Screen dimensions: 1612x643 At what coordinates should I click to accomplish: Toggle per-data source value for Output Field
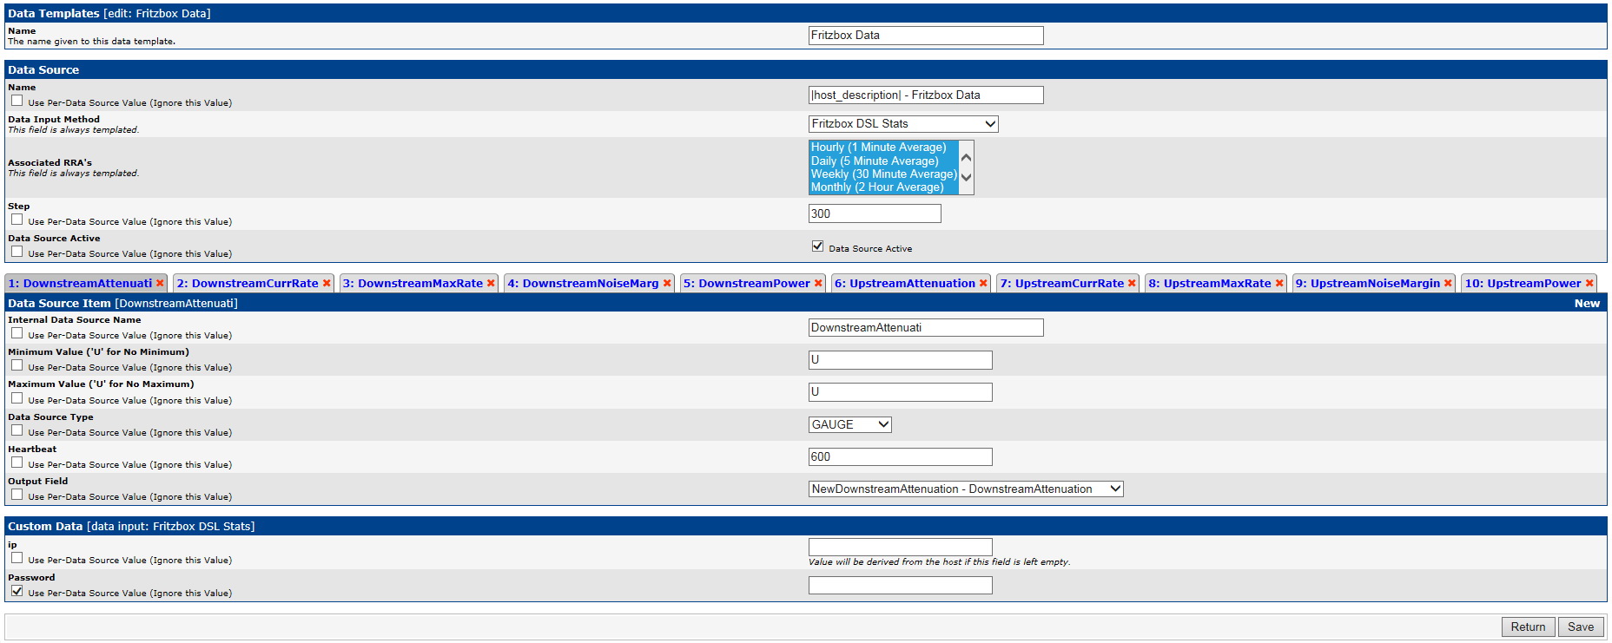pos(17,495)
